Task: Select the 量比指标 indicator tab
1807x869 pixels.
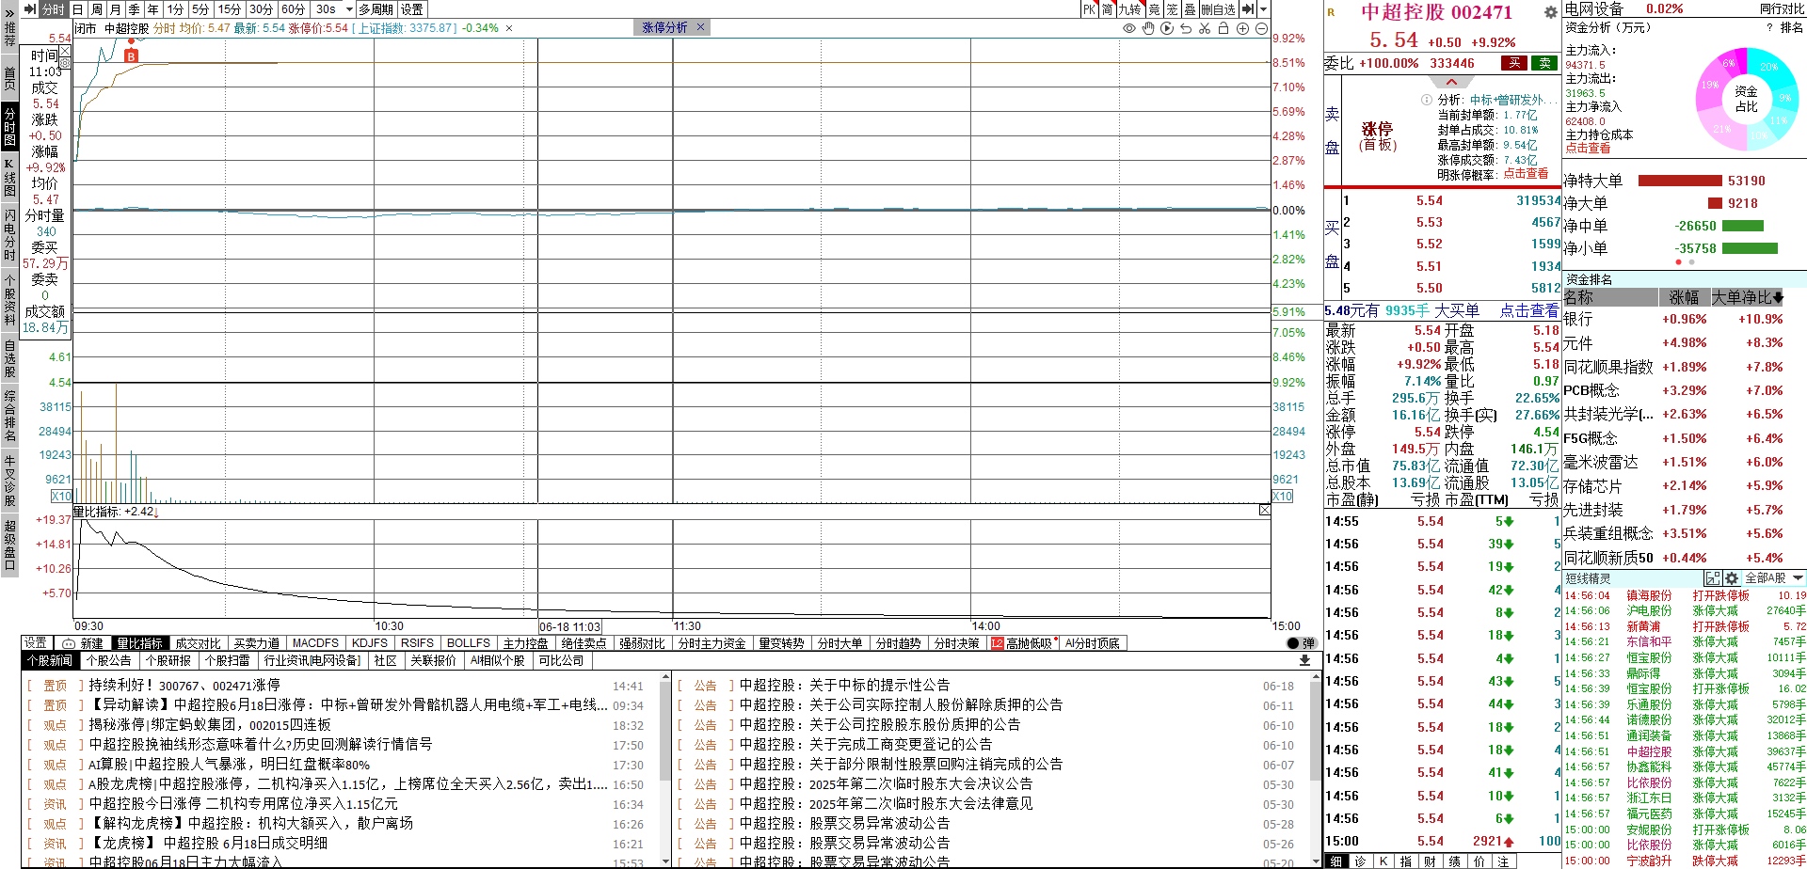Action: pos(140,643)
